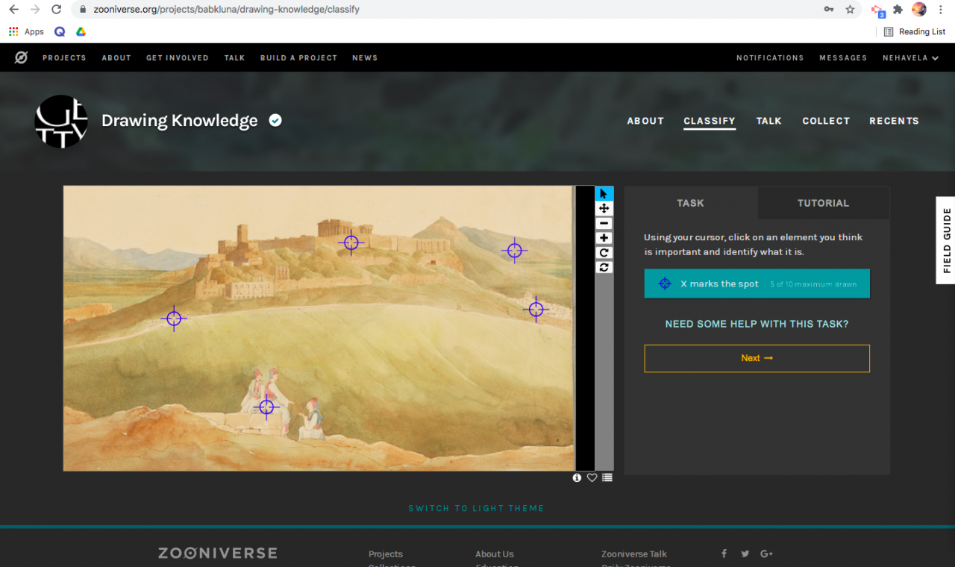Reload the page
This screenshot has height=567, width=955.
57,10
